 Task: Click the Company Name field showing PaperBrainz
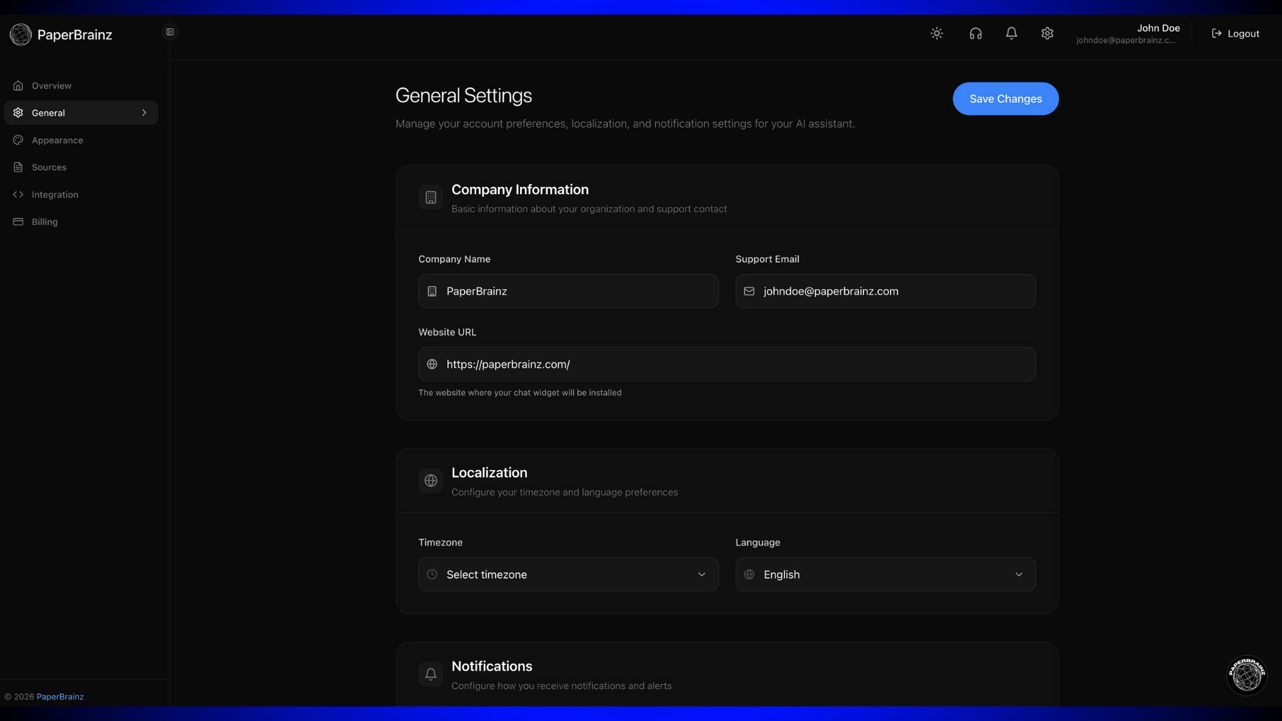(568, 291)
